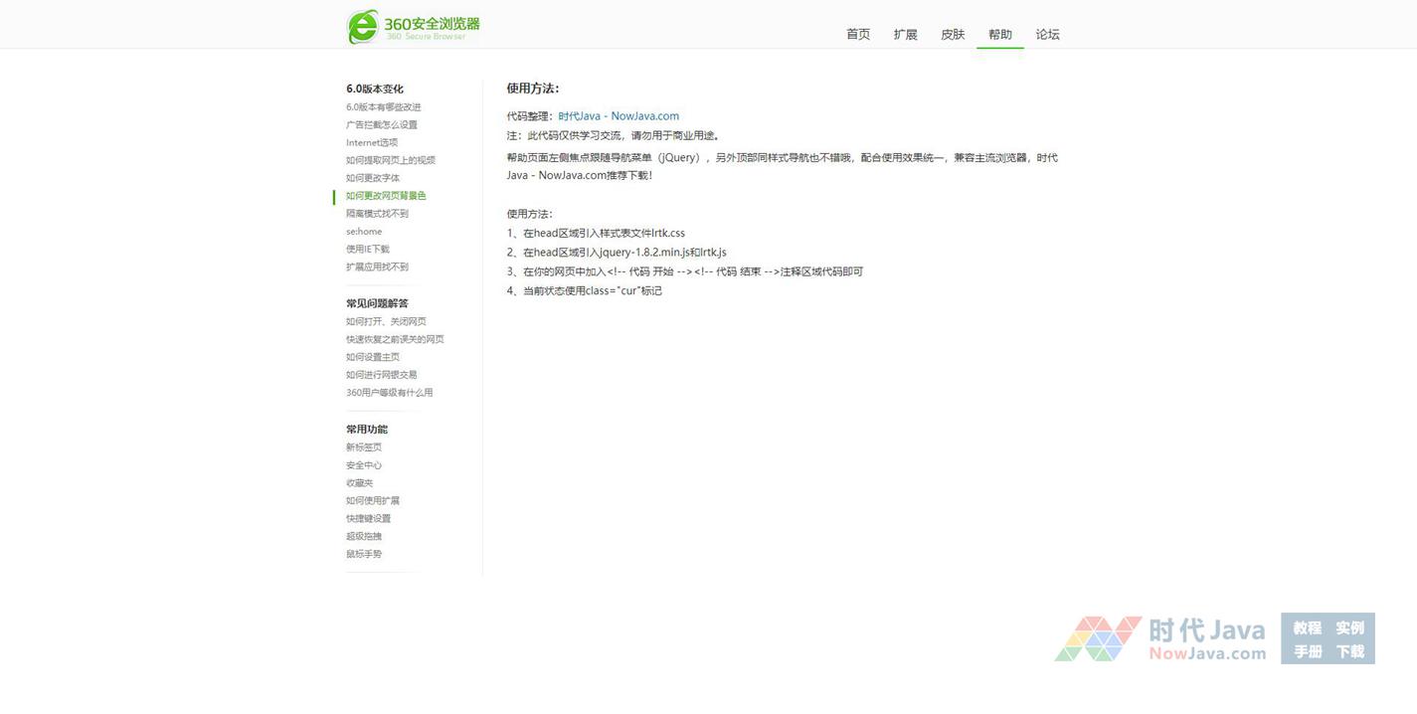Open 6.0版本有哪些改进 help topic
Image resolution: width=1417 pixels, height=714 pixels.
click(383, 107)
